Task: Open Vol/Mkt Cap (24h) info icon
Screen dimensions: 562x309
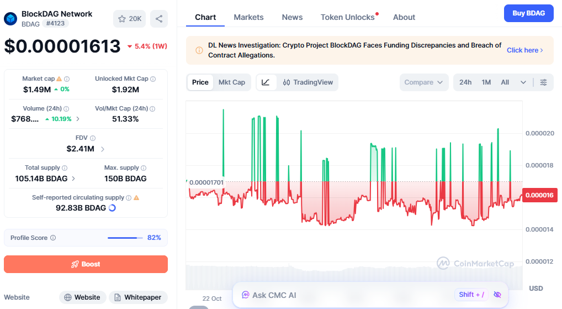Action: coord(152,109)
